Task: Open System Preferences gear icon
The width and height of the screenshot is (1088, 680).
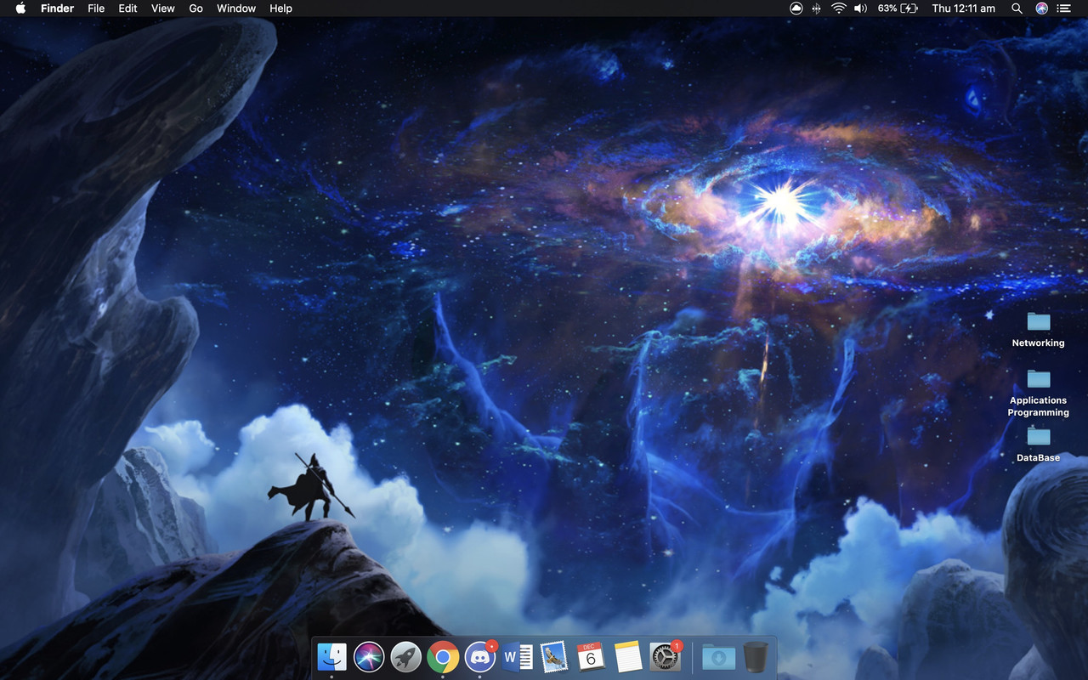Action: pos(665,656)
